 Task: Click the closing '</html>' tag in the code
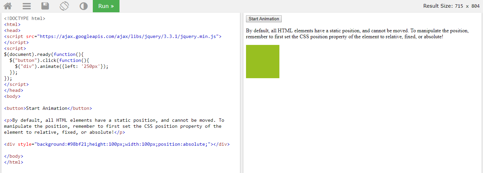click(x=14, y=162)
